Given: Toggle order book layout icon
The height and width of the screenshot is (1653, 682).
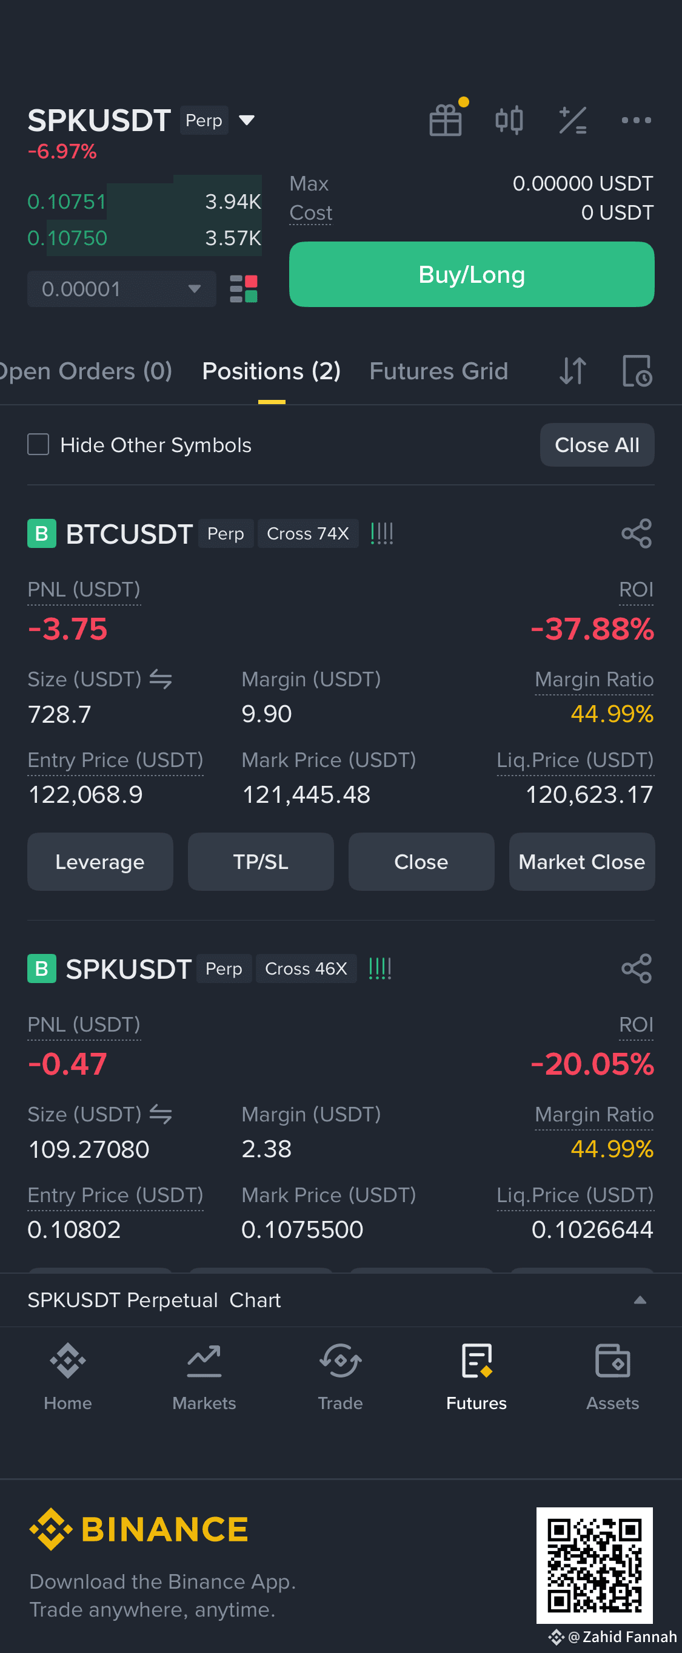Looking at the screenshot, I should click(x=244, y=289).
